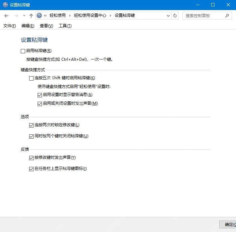Image resolution: width=236 pixels, height=232 pixels.
Task: Tick 连按五次 Shift 键时启用粘滞键 checkbox
Action: coord(31,78)
